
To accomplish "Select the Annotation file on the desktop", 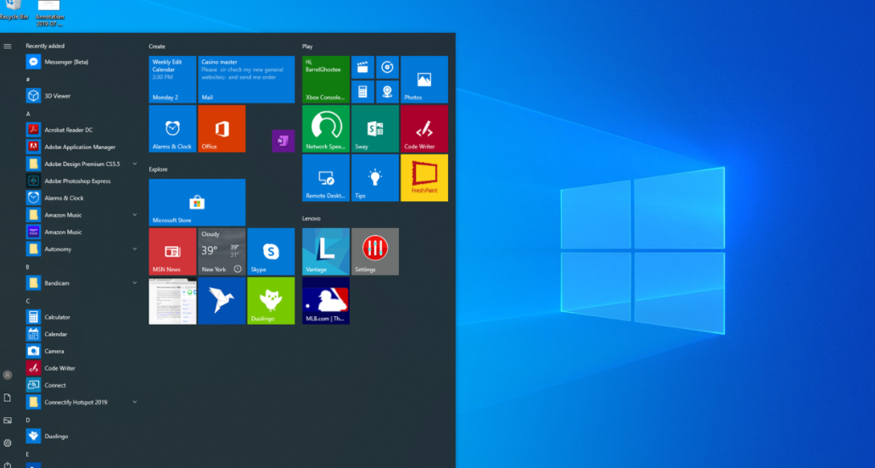I will click(49, 13).
